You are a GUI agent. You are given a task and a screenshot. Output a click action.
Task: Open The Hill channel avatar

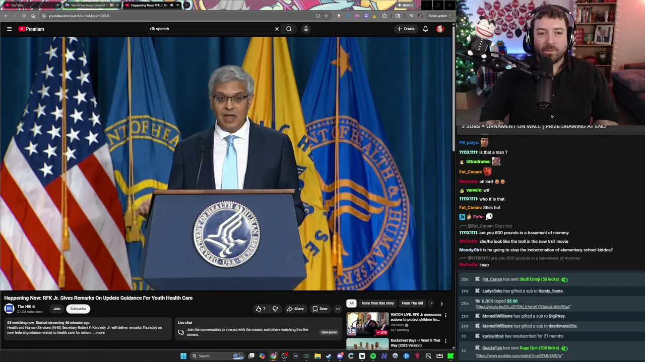point(9,309)
